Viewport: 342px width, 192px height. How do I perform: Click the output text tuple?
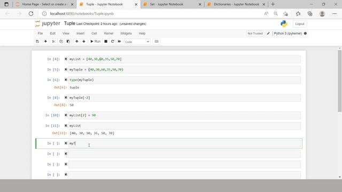pos(74,87)
